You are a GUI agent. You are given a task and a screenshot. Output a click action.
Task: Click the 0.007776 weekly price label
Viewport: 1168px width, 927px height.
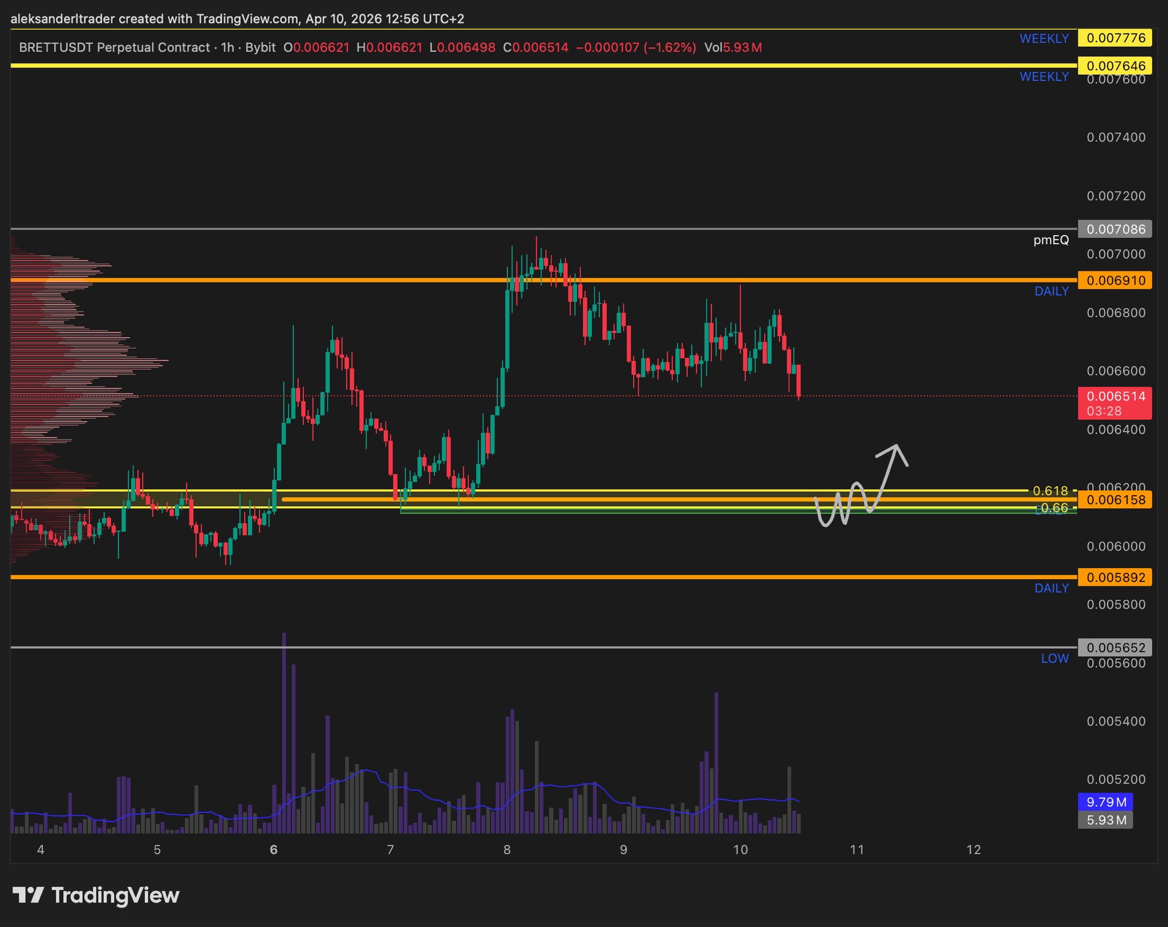pos(1115,38)
